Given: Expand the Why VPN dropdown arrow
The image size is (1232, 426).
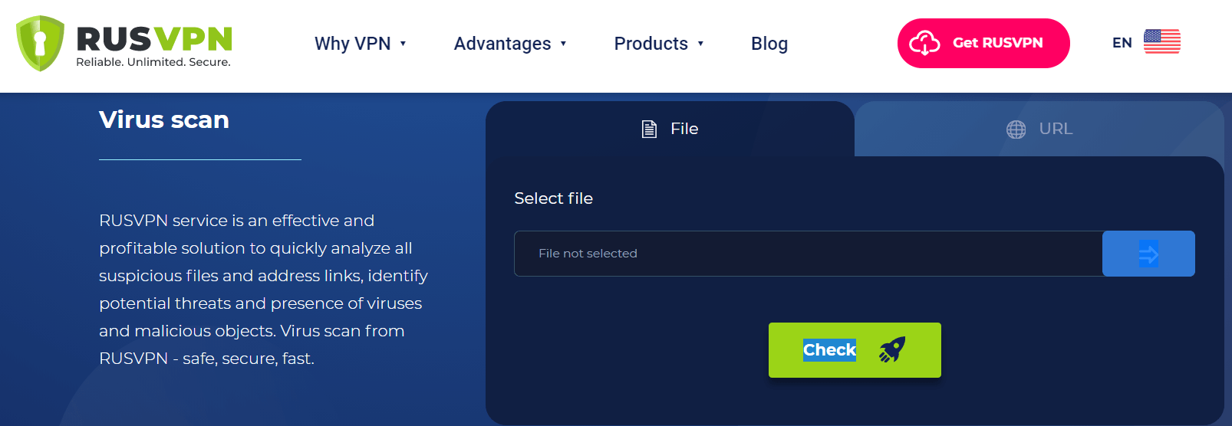Looking at the screenshot, I should tap(403, 44).
